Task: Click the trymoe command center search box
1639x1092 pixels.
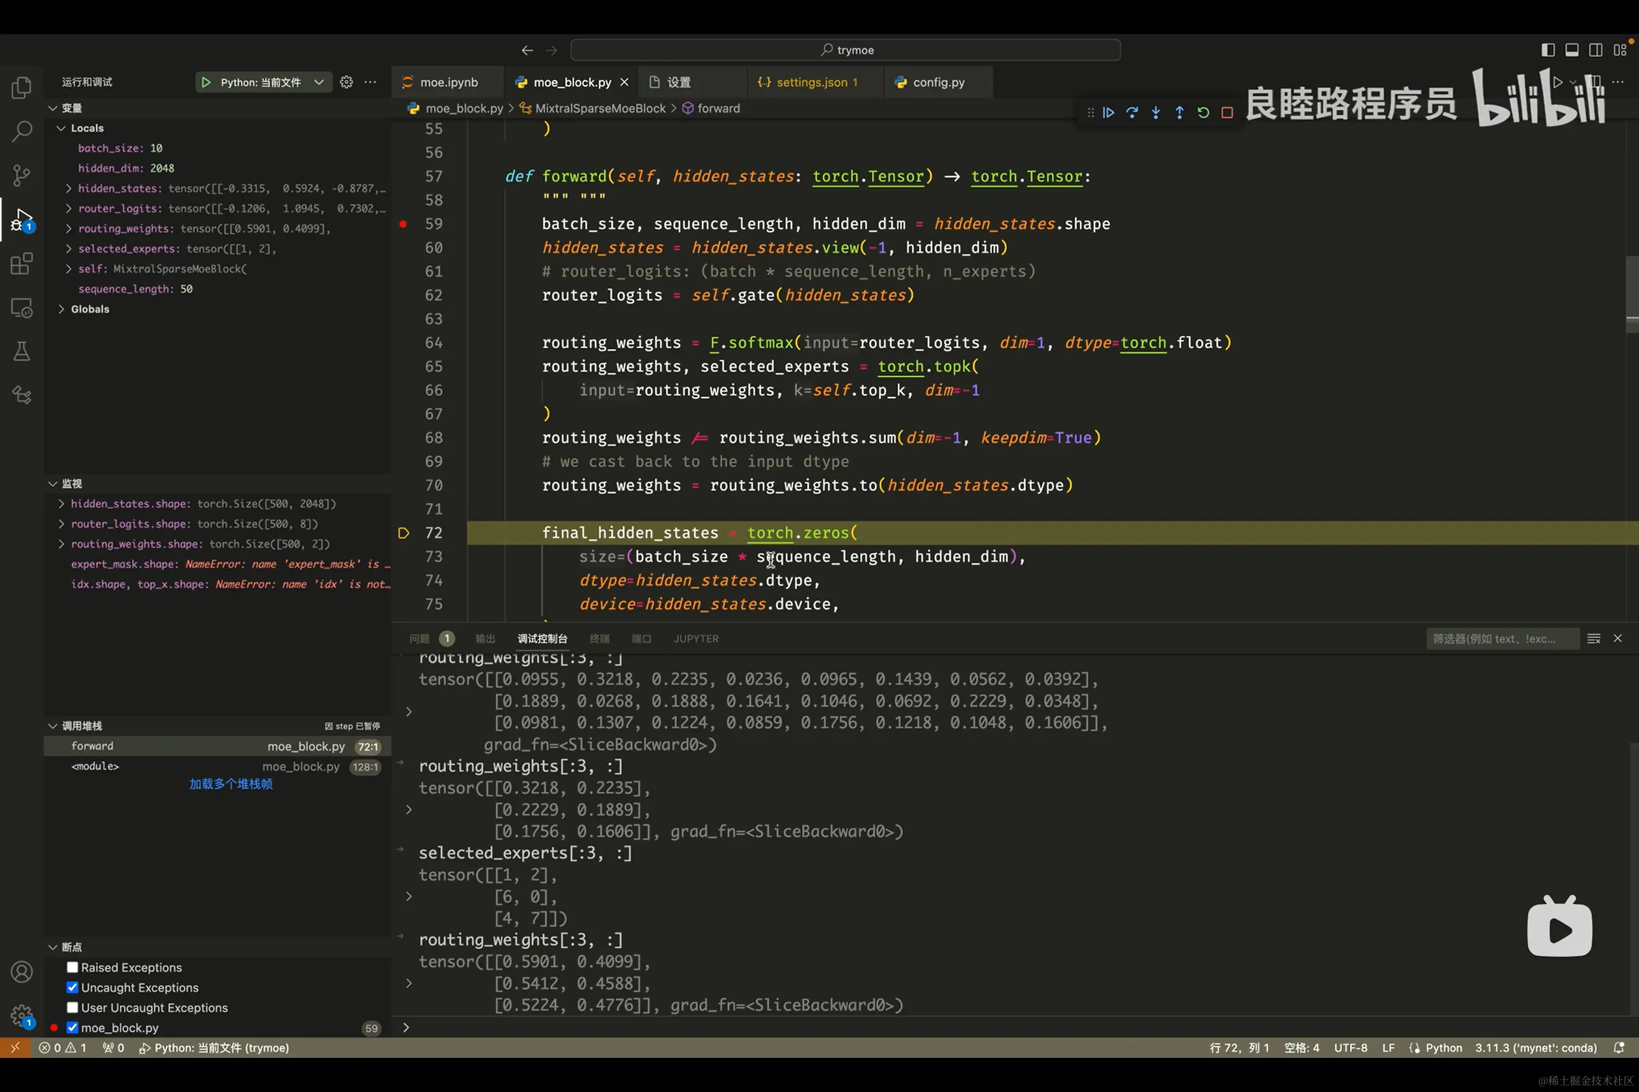Action: point(845,50)
